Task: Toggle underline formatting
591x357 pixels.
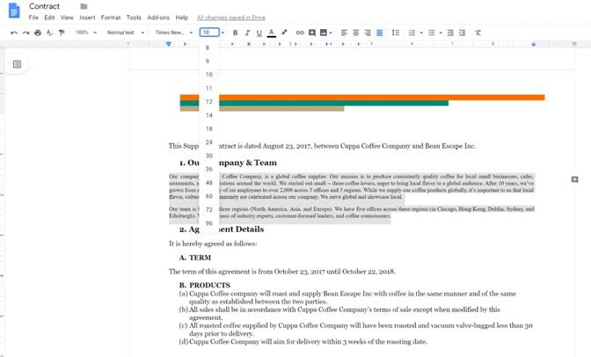Action: pyautogui.click(x=259, y=33)
